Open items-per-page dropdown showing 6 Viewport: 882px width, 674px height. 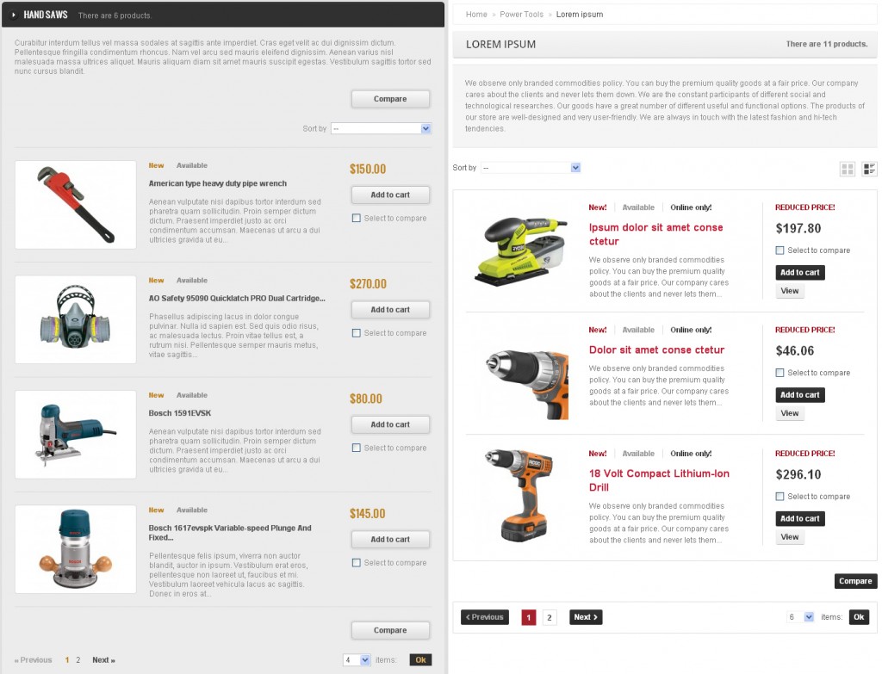(800, 617)
